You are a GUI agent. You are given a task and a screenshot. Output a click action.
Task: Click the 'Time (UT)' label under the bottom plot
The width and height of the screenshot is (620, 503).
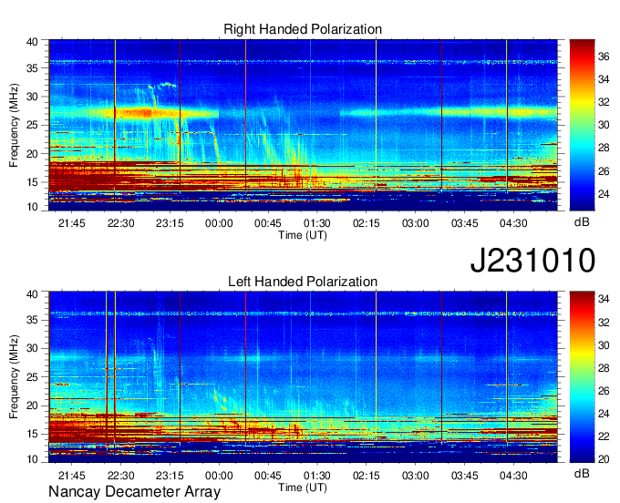tap(303, 488)
